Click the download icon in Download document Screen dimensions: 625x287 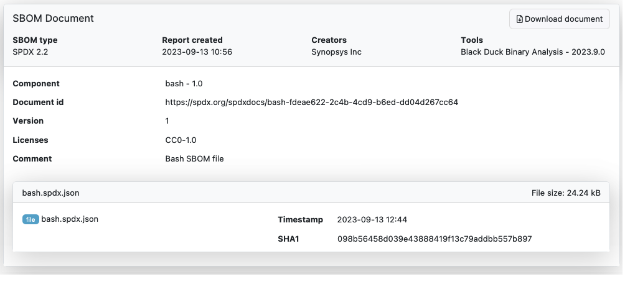(x=519, y=19)
